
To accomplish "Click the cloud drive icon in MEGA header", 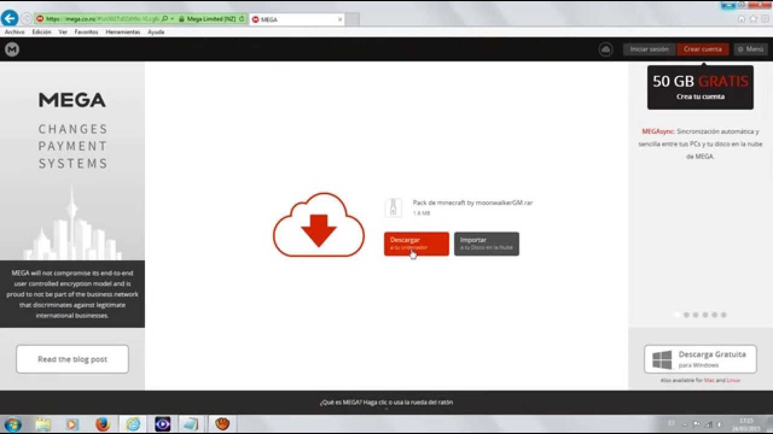I will click(x=606, y=49).
